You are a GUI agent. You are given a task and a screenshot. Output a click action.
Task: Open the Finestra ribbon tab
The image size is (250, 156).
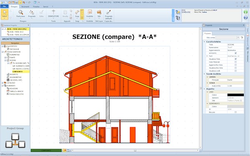36,7
